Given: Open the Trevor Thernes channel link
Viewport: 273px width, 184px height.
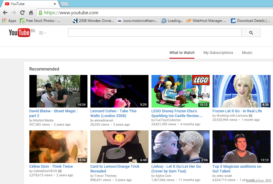Looking at the screenshot, I should pyautogui.click(x=105, y=176).
